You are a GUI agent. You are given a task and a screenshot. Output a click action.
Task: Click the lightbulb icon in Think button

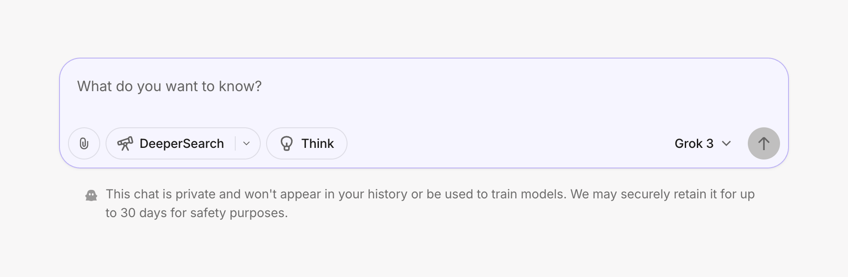point(287,143)
